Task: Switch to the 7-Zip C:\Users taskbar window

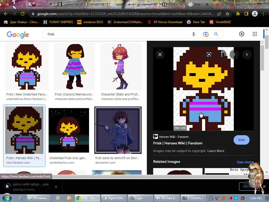Action: [193, 198]
